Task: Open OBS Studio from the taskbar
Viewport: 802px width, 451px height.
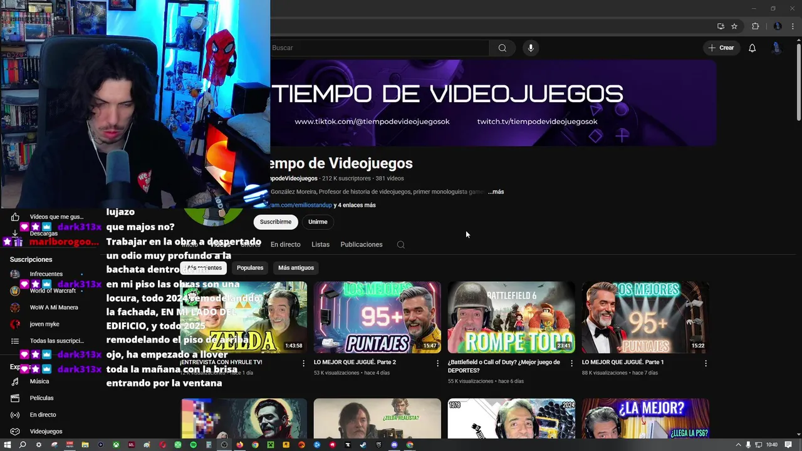Action: pos(224,445)
